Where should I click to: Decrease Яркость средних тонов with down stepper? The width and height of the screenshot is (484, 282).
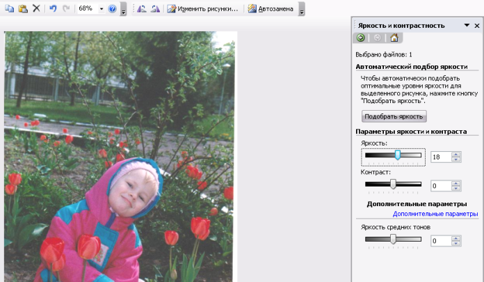pos(456,243)
